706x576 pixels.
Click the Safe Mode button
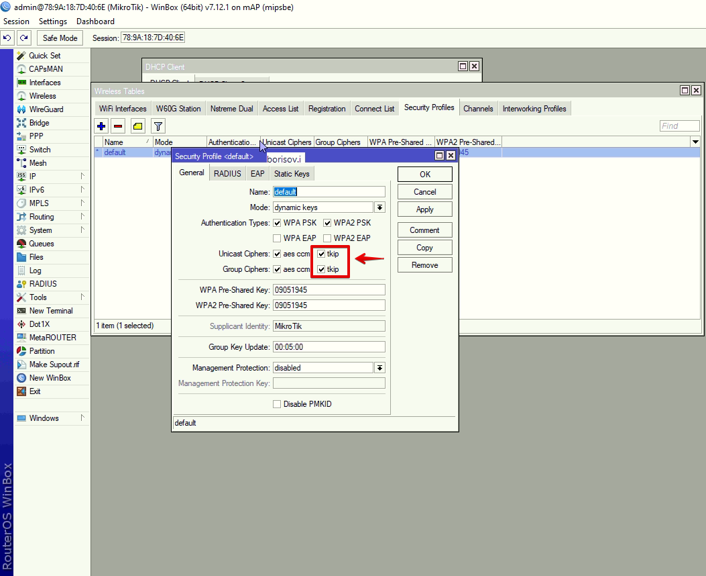tap(60, 38)
